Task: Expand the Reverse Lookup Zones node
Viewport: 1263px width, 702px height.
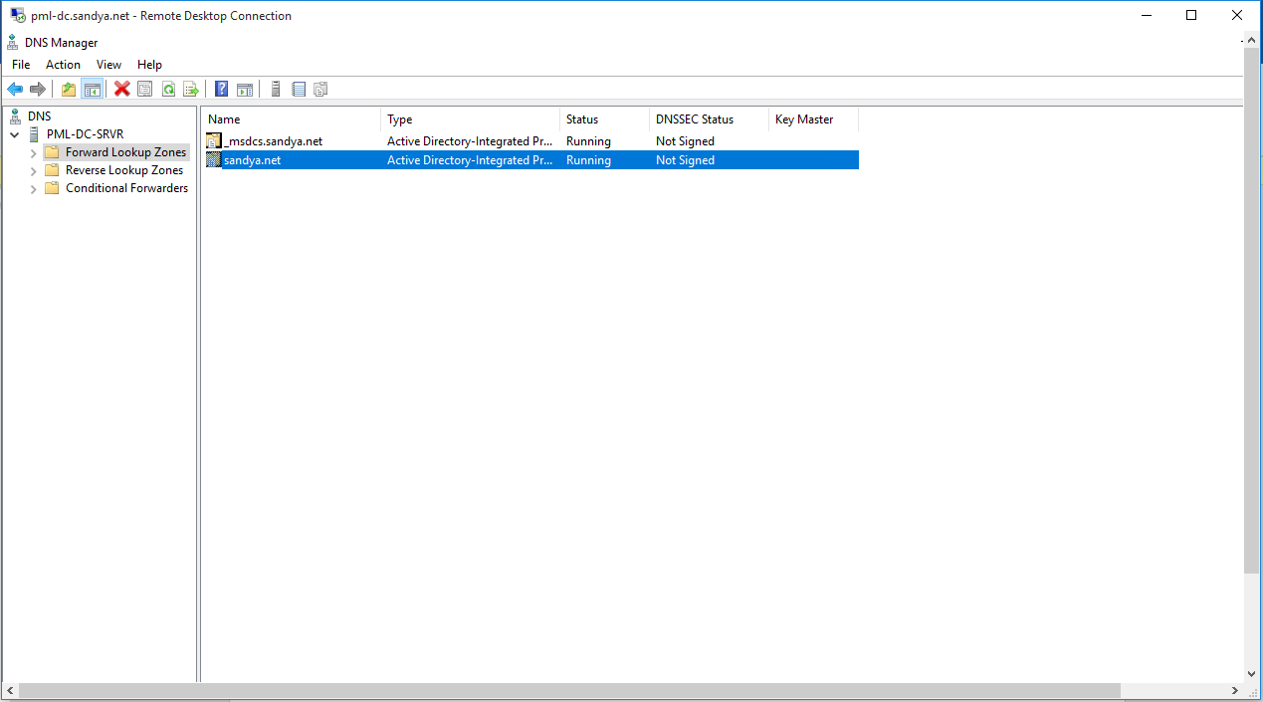Action: click(33, 171)
